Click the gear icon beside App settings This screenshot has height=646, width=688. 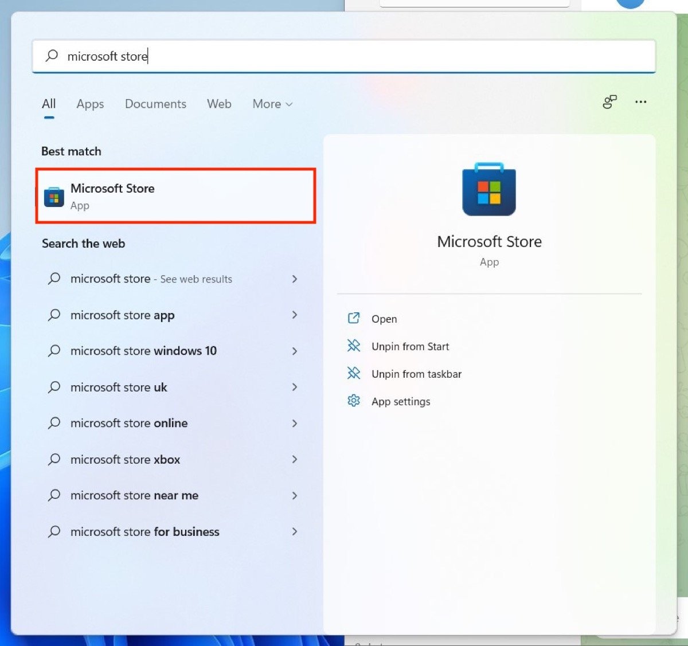pos(354,401)
